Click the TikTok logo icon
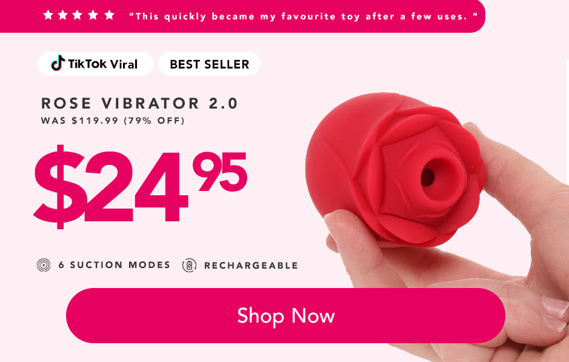The image size is (569, 362). coord(58,64)
